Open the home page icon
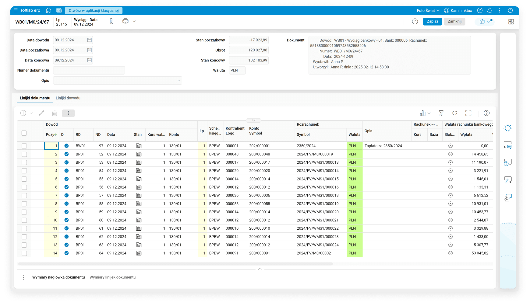The height and width of the screenshot is (303, 530). (x=48, y=10)
